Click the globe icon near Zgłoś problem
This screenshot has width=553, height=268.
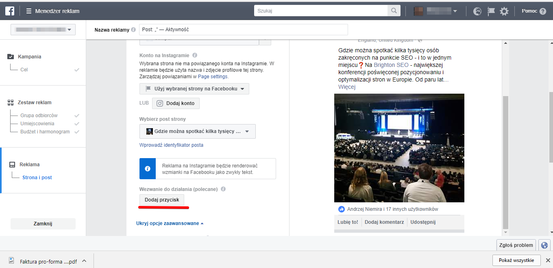tap(544, 245)
